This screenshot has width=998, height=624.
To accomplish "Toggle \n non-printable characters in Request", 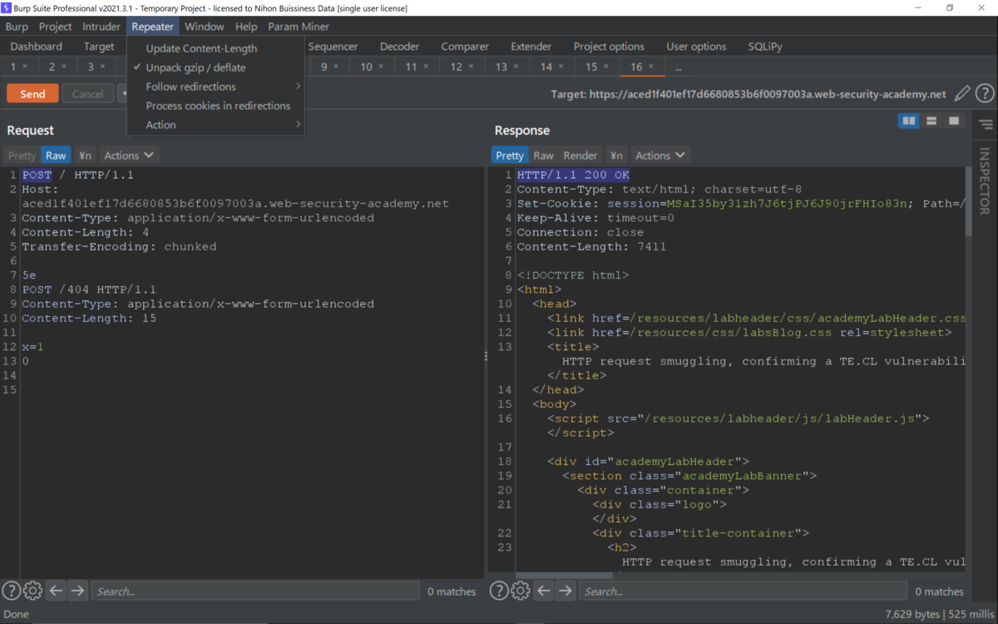I will pos(85,156).
